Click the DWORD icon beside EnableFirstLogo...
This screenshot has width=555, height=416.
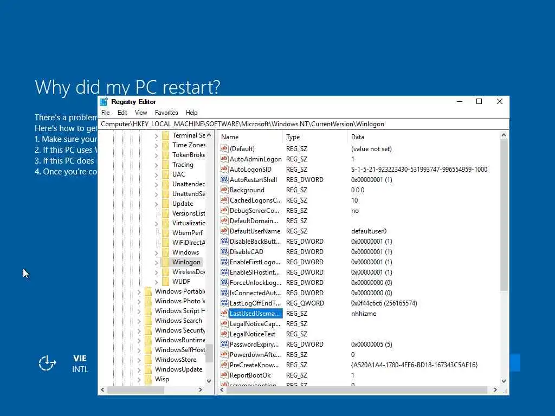point(224,262)
